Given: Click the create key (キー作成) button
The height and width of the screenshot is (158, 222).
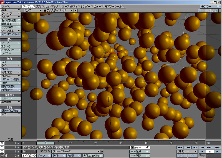Looking at the screenshot, I should [x=140, y=152].
